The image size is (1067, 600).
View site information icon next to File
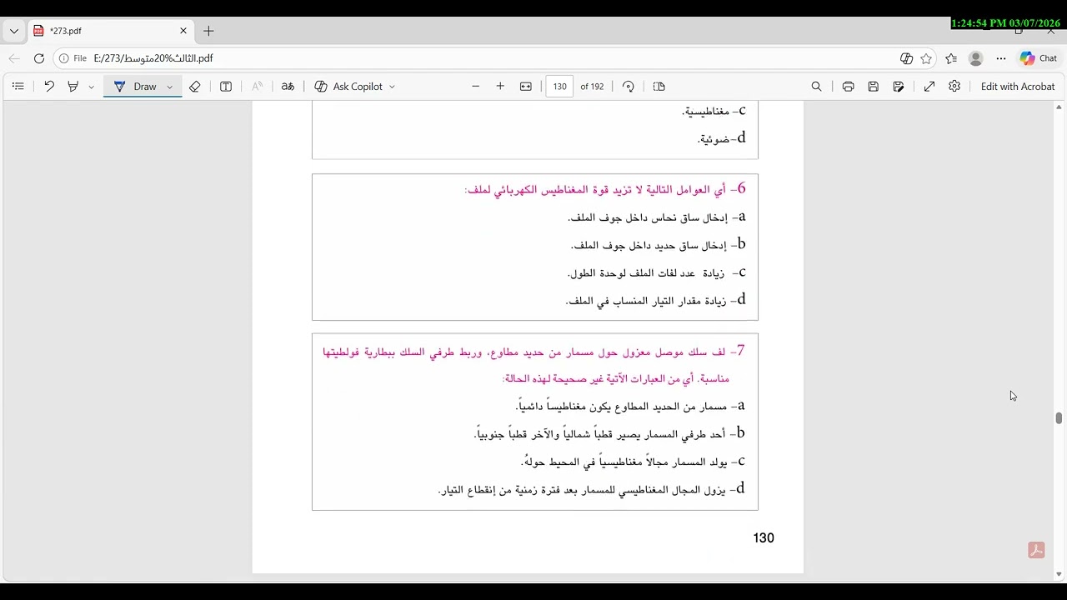point(64,58)
